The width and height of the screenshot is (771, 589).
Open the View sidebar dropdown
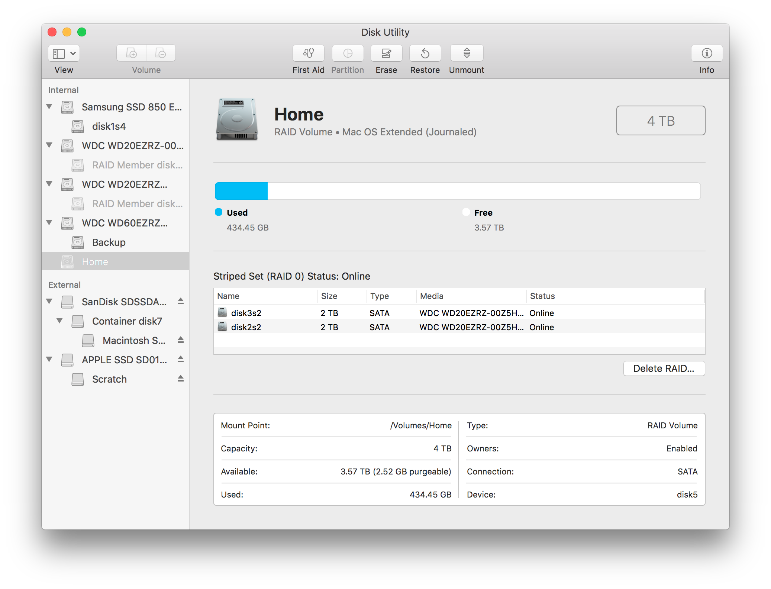pos(64,54)
